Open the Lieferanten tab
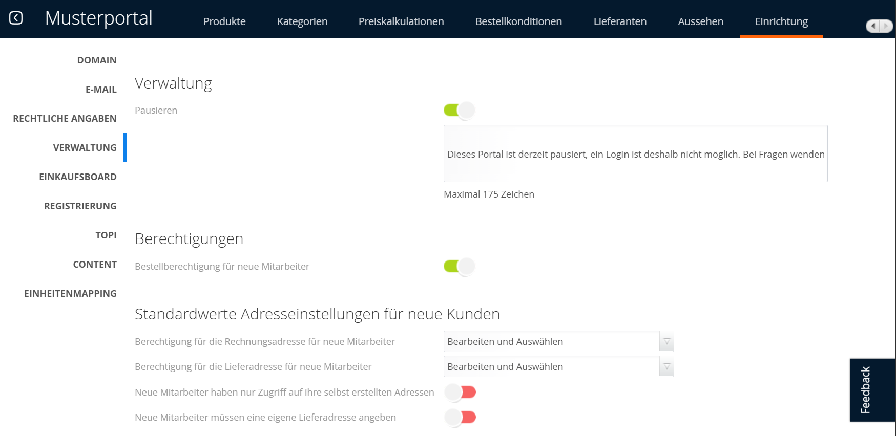 (620, 21)
